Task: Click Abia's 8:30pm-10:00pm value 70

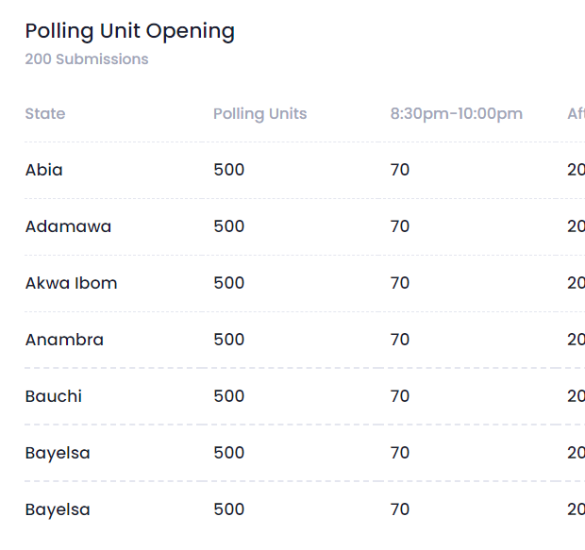Action: coord(400,171)
